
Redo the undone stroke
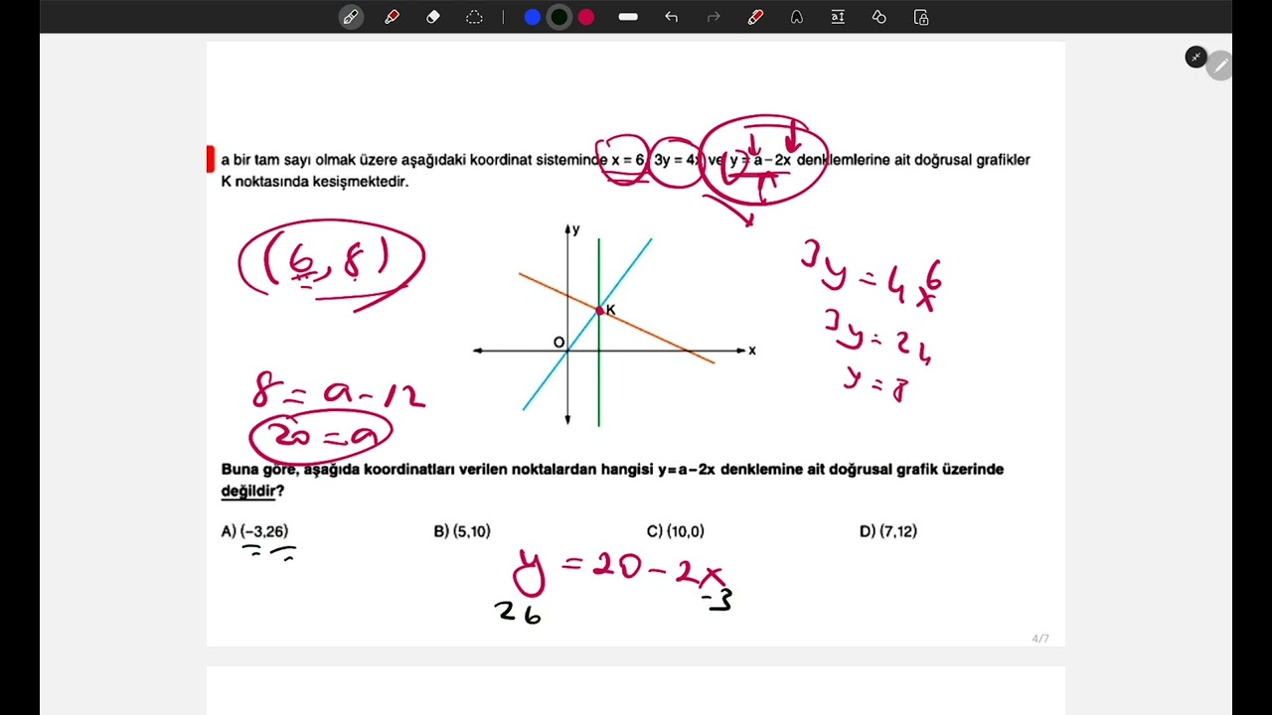click(713, 17)
